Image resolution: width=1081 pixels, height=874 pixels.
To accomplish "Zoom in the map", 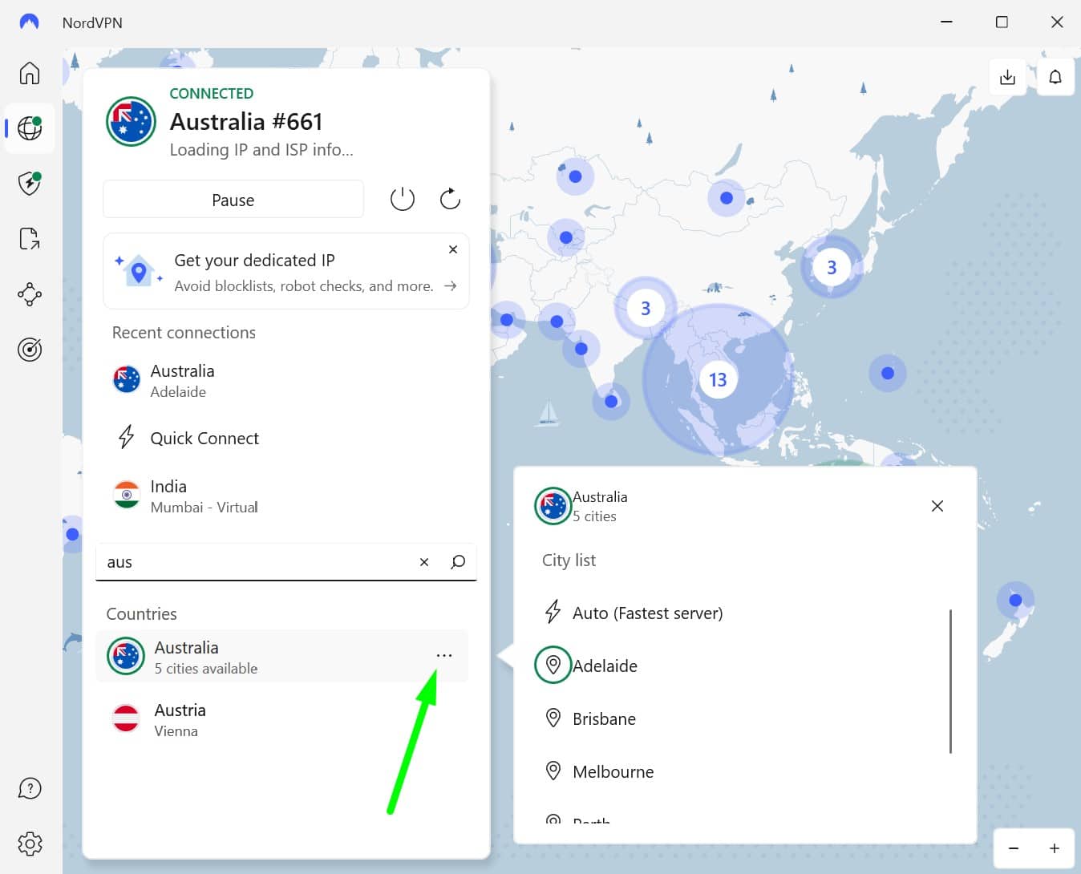I will click(x=1055, y=848).
